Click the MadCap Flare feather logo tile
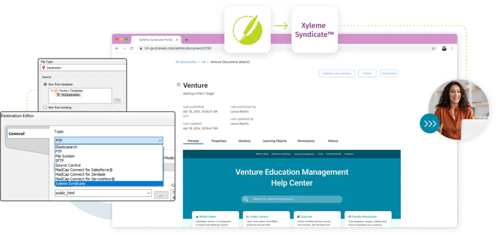This screenshot has width=496, height=235. point(248,30)
